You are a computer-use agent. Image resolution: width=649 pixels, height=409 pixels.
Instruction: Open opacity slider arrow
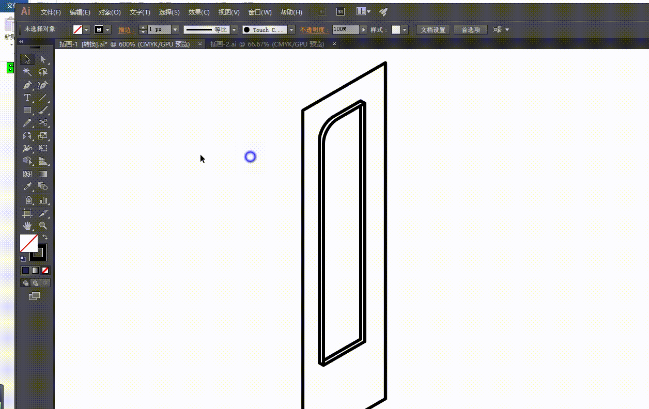pos(364,30)
